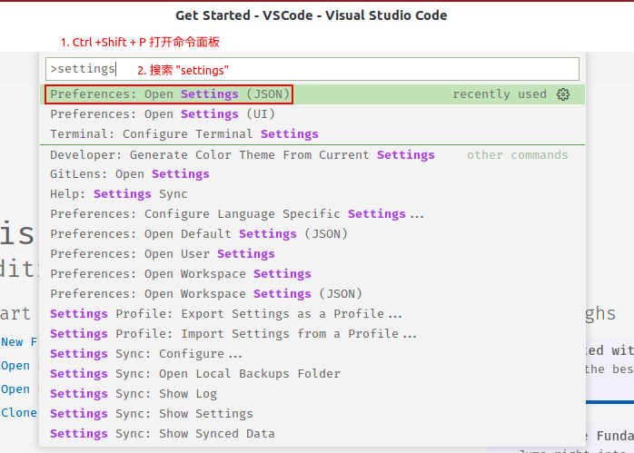Click the gear icon beside 'recently used'
The image size is (634, 453).
point(563,94)
